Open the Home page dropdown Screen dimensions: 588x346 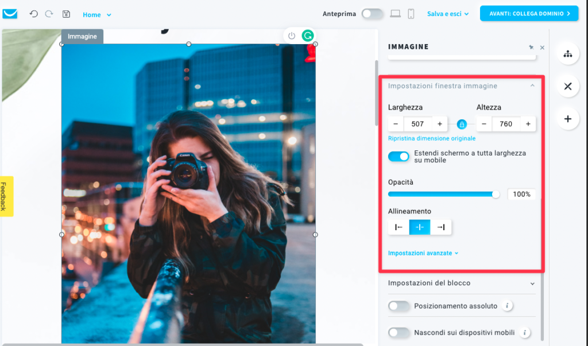tap(96, 14)
